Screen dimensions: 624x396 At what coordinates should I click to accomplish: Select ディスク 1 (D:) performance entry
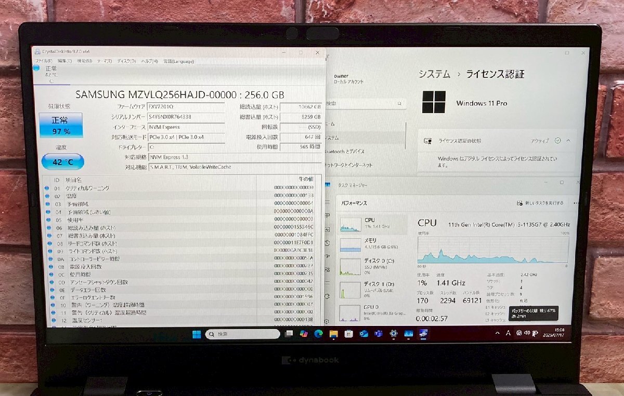tap(373, 290)
